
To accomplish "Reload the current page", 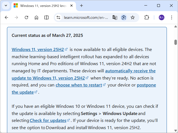I will click(26, 17).
